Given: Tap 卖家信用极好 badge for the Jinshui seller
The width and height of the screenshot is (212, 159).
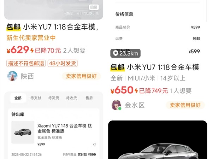Looking at the screenshot, I should pyautogui.click(x=185, y=105).
